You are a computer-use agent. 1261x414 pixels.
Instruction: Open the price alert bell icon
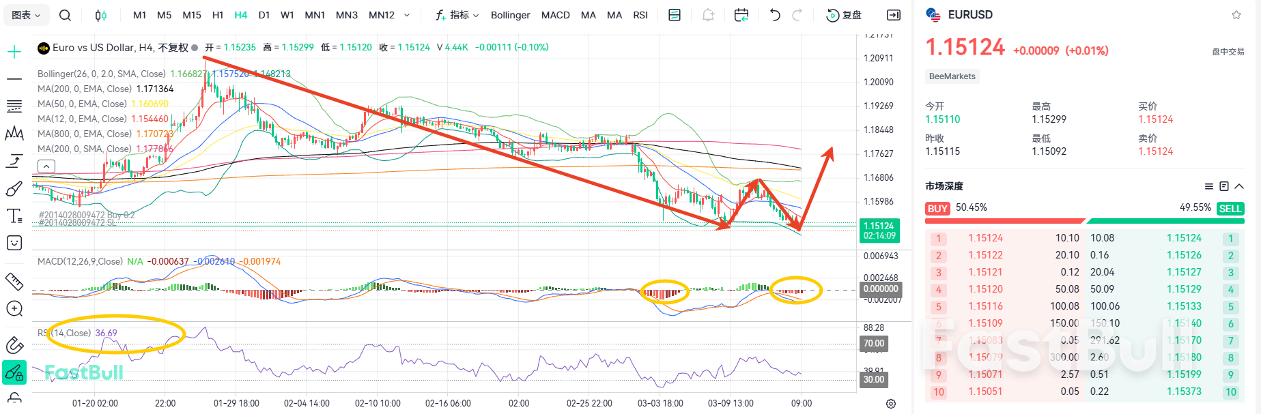click(x=708, y=15)
